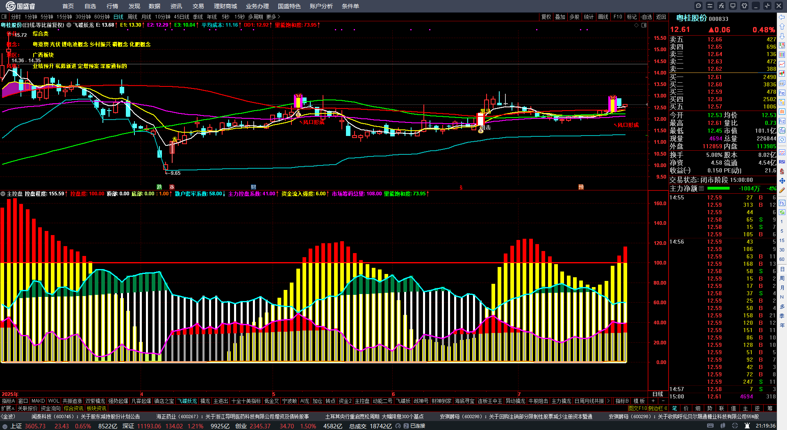Open the 多周期 multi-period option
The height and width of the screenshot is (430, 787).
tap(255, 17)
